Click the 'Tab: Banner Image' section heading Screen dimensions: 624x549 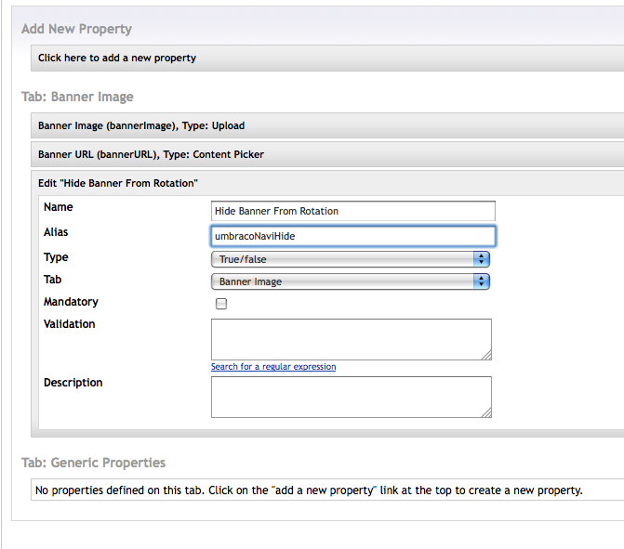point(77,97)
